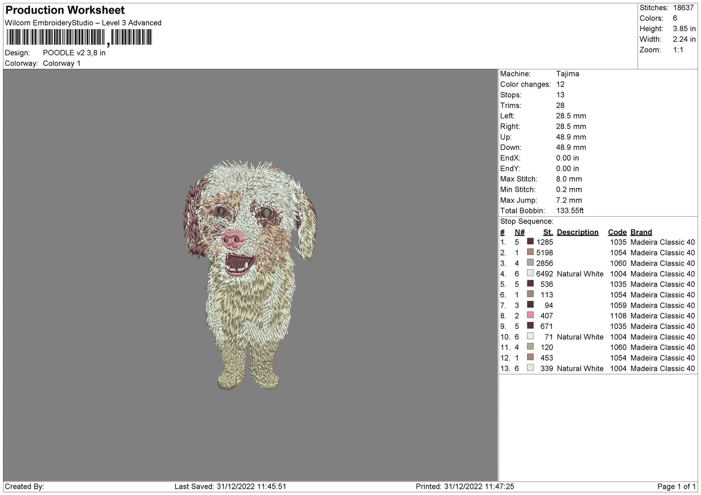Click the 'Created By:' footer label
701x495 pixels.
point(24,486)
